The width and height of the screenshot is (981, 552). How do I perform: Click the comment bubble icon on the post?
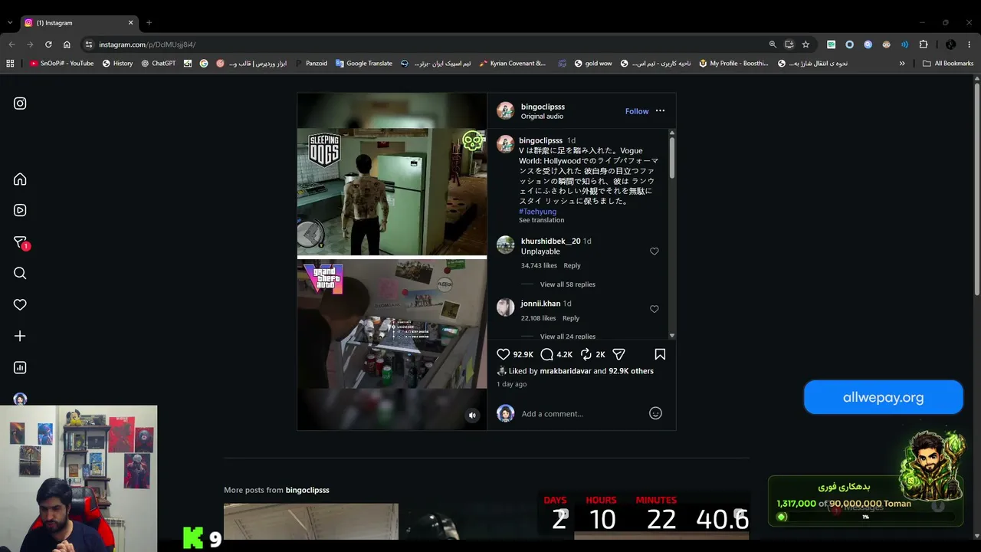(x=546, y=354)
